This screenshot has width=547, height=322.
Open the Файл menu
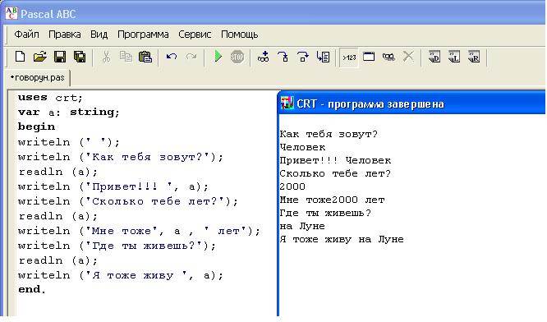(26, 34)
